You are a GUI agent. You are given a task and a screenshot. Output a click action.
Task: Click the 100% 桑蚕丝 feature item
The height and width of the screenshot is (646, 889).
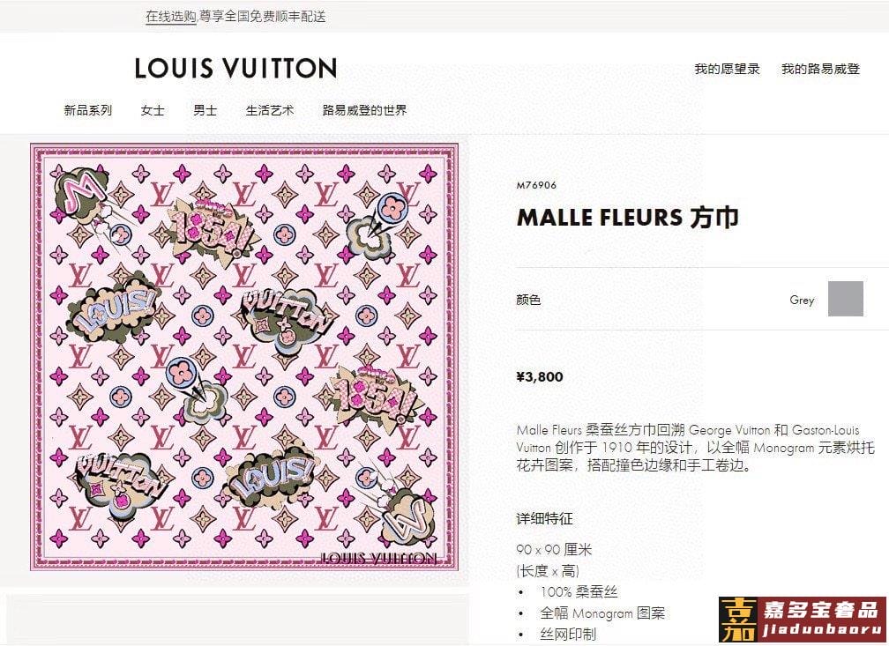579,591
